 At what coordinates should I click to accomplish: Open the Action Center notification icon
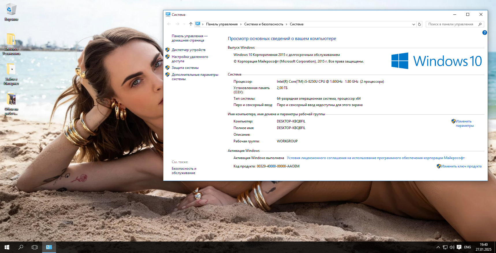pyautogui.click(x=459, y=247)
